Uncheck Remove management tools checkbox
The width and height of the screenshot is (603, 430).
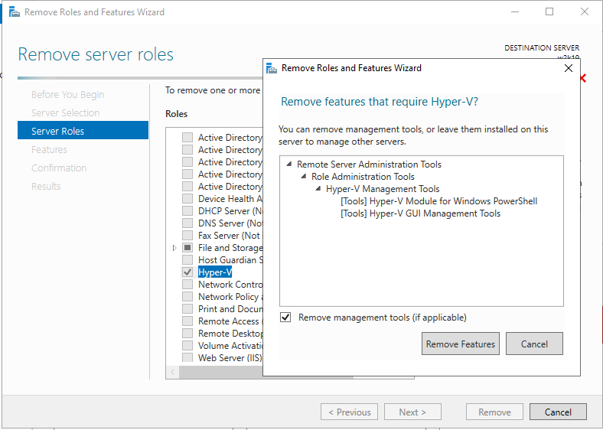click(285, 318)
